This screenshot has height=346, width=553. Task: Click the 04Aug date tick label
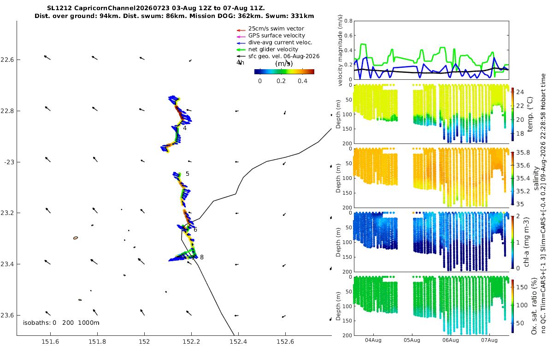tap(372, 340)
